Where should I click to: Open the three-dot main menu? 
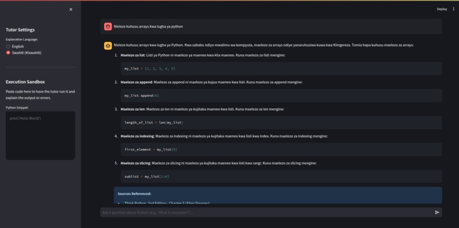454,9
